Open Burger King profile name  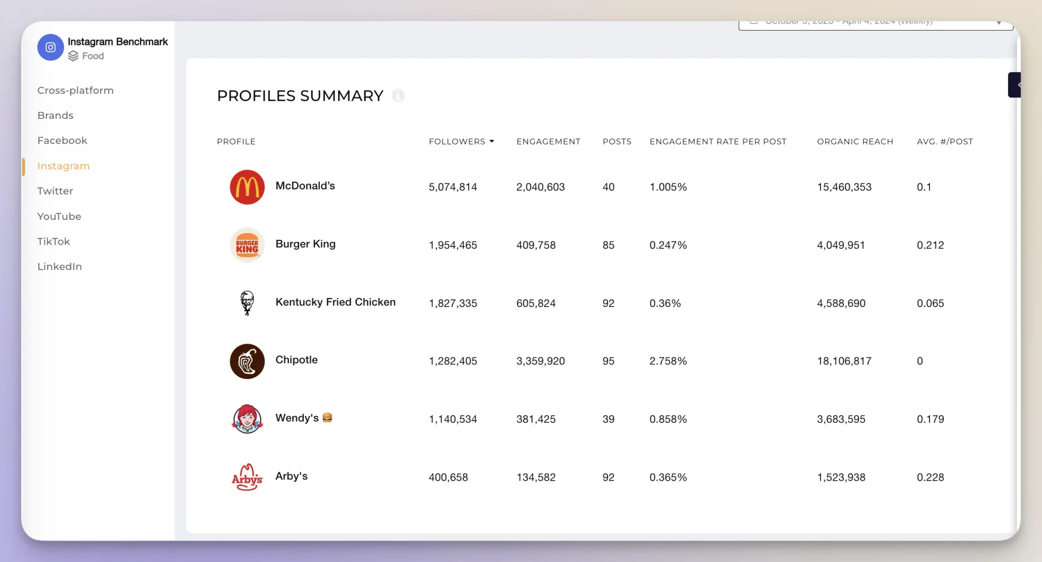[x=305, y=244]
